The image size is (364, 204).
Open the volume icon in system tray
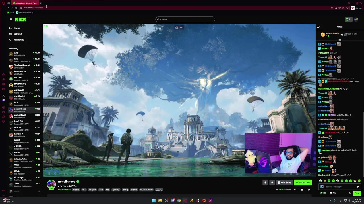click(x=349, y=201)
